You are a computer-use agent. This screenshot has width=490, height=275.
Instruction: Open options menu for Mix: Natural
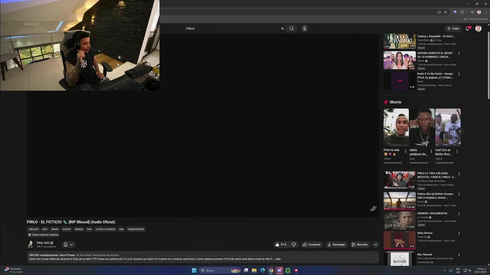(459, 255)
